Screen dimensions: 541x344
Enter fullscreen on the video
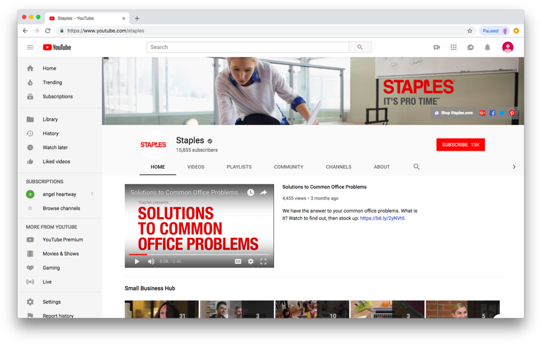tap(263, 261)
